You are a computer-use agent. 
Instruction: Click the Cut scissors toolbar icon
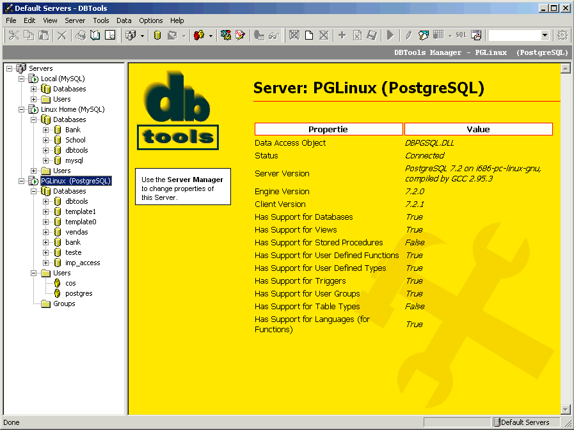[x=14, y=35]
